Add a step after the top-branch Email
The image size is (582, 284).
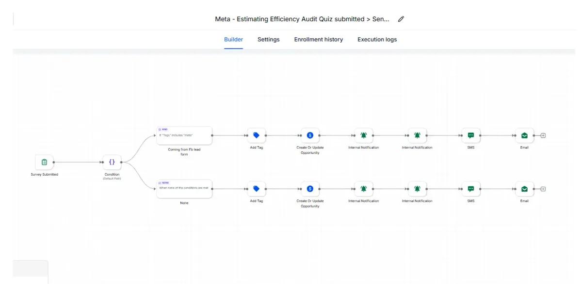tap(543, 135)
